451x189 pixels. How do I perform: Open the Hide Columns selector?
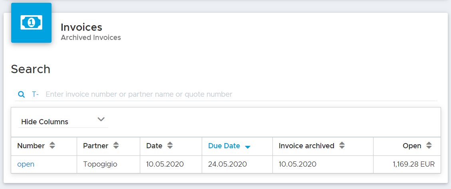(63, 122)
